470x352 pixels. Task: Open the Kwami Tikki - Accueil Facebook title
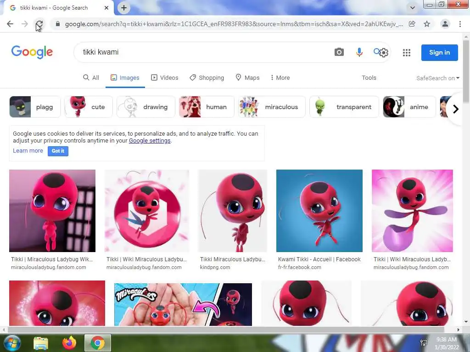click(319, 259)
